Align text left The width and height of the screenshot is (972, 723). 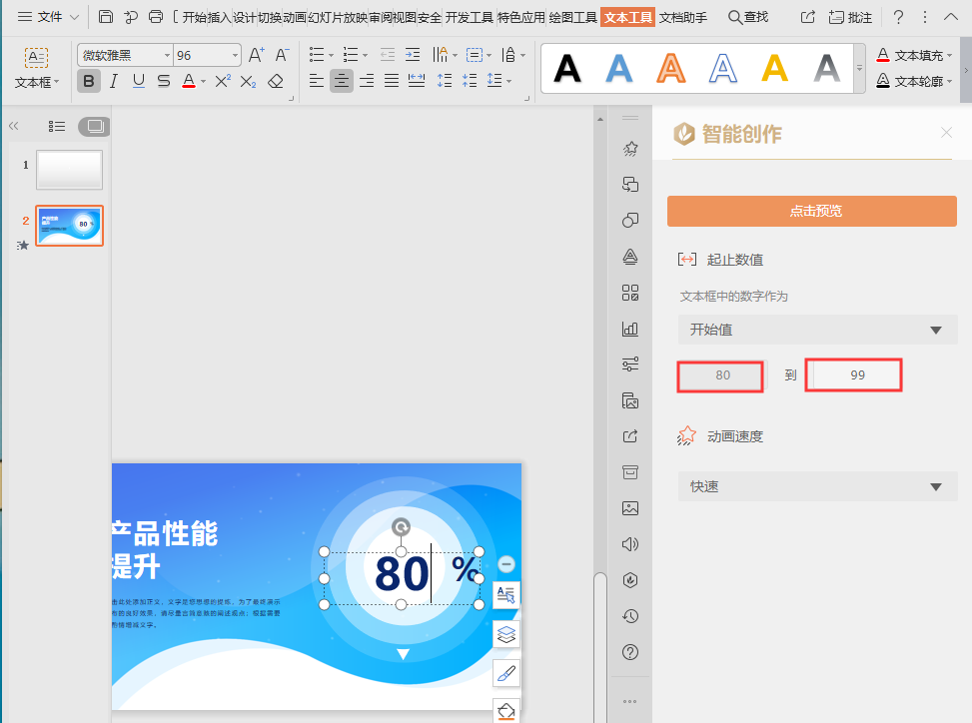[316, 81]
